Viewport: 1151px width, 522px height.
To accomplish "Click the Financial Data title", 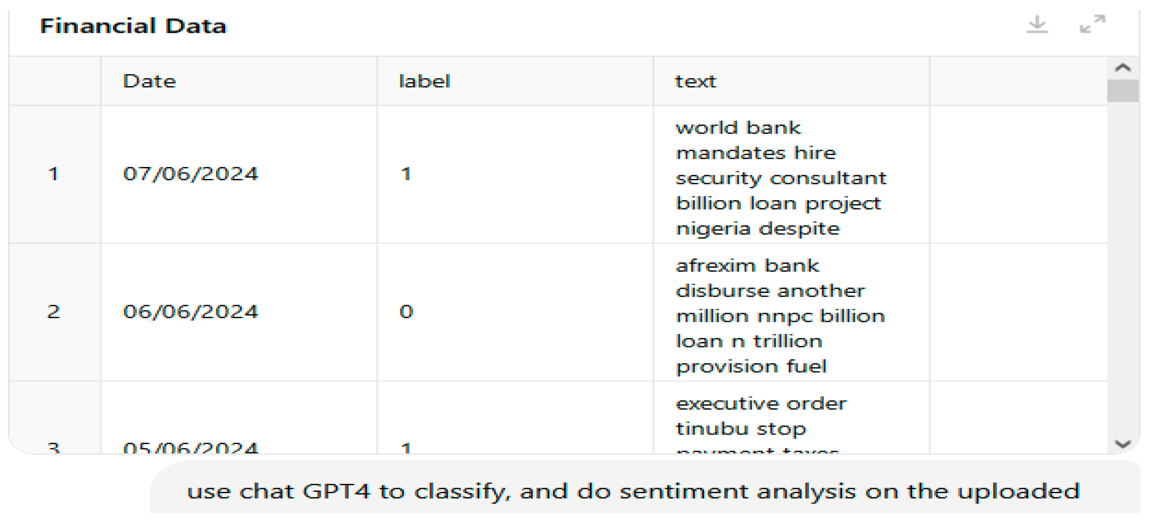I will tap(133, 26).
